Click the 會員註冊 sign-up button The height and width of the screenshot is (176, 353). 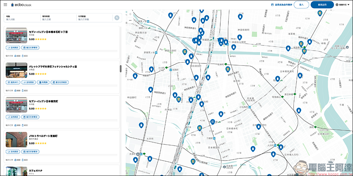(322, 5)
